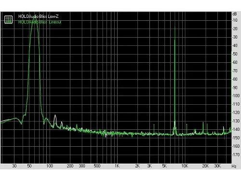The height and width of the screenshot is (181, 241).
Task: Click the '-140' level axis label
Action: pyautogui.click(x=236, y=129)
